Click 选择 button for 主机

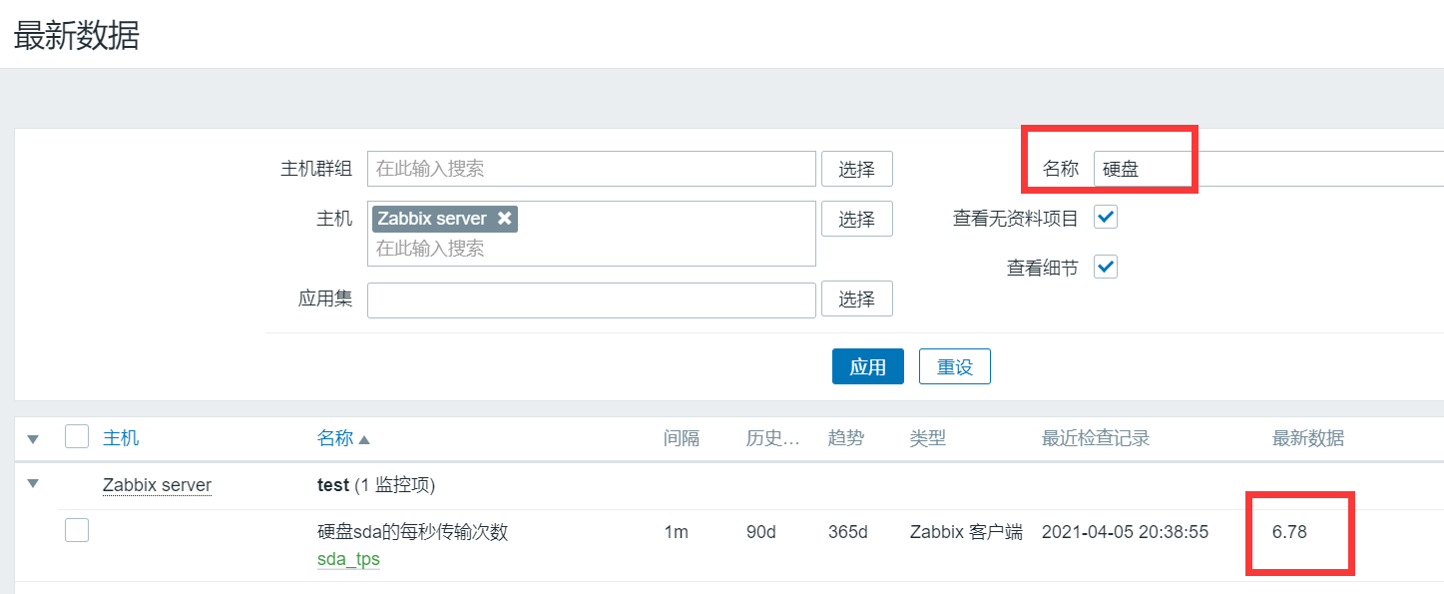(856, 219)
